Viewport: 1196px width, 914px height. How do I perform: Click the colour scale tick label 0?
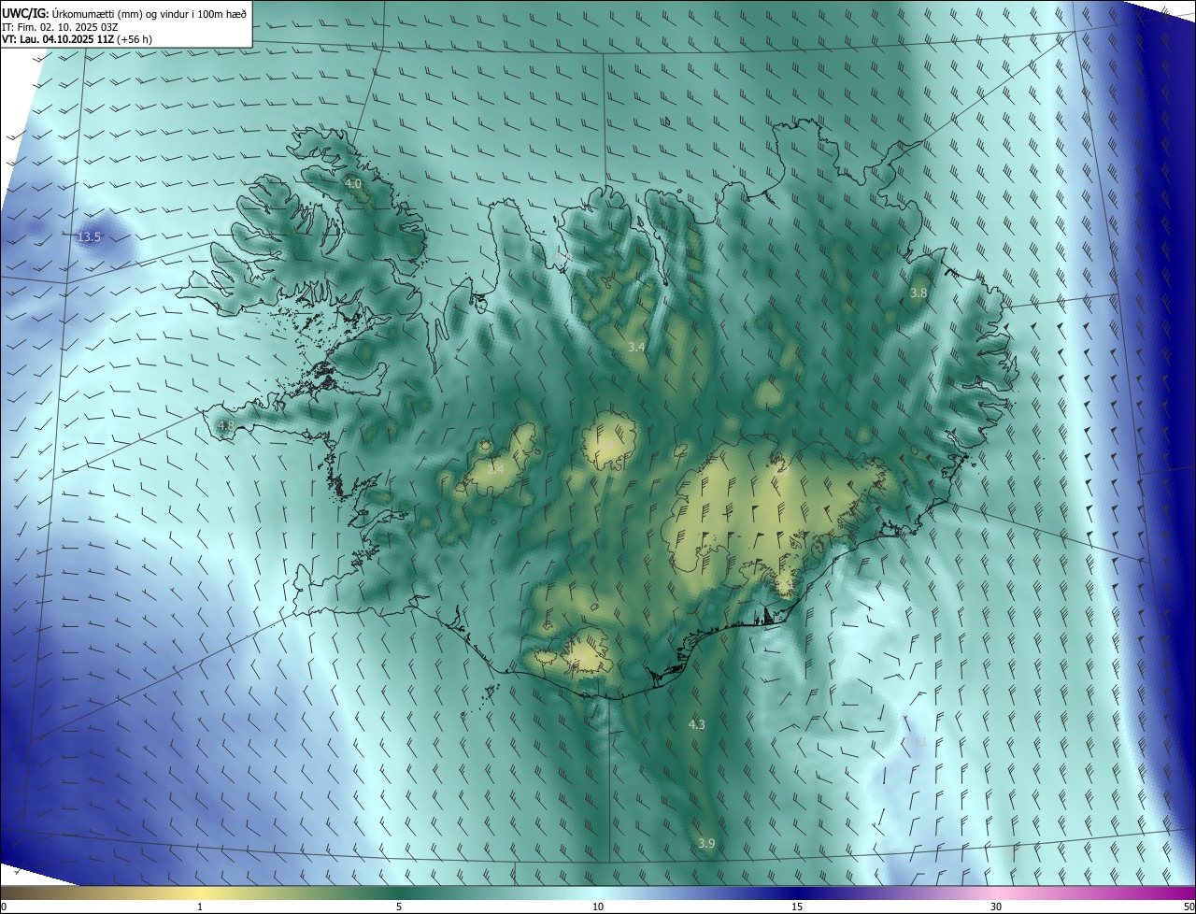[x=4, y=907]
